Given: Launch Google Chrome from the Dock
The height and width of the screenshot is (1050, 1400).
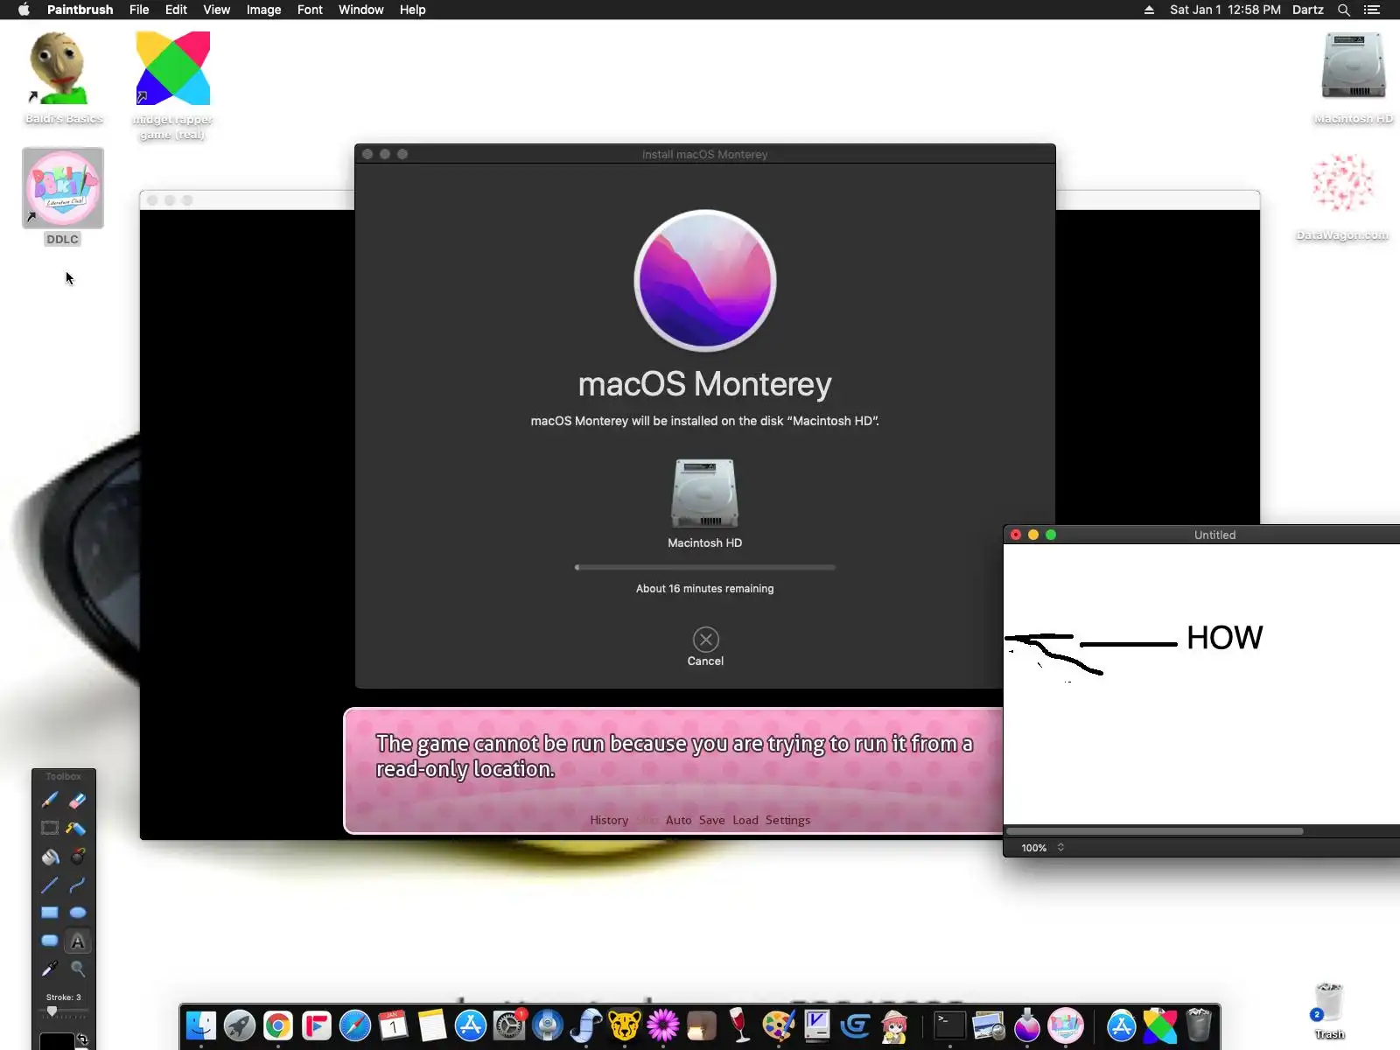Looking at the screenshot, I should coord(278,1025).
